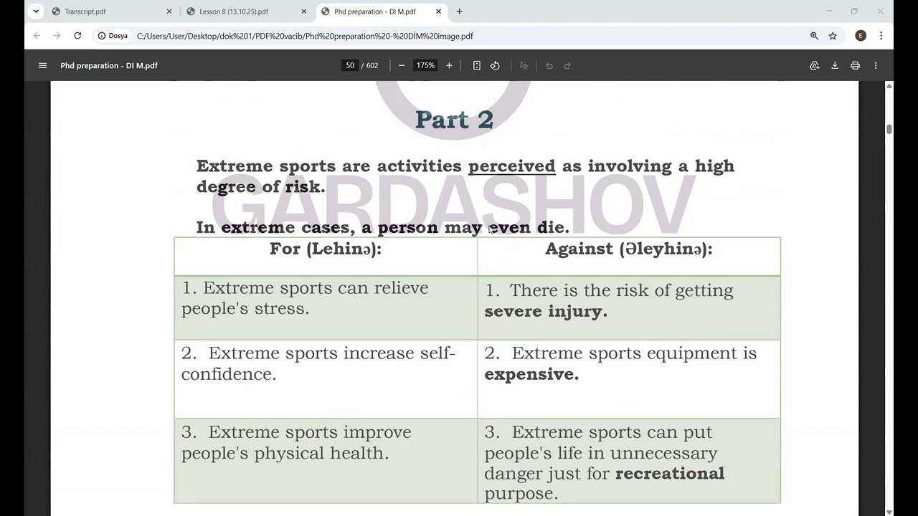The height and width of the screenshot is (516, 918).
Task: Click 'Extreme sports increase self-confidence' cell
Action: pyautogui.click(x=326, y=379)
